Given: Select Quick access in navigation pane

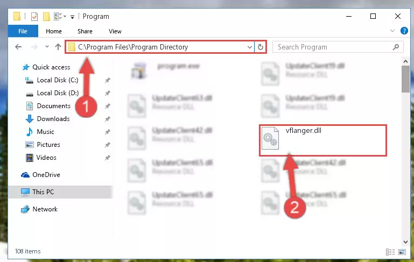Looking at the screenshot, I should click(51, 67).
